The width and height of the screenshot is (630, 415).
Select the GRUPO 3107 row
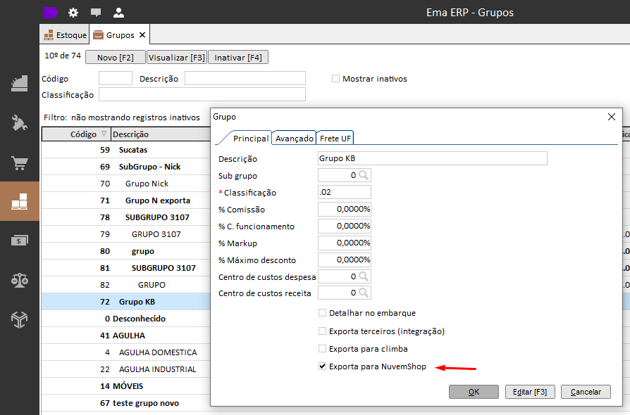tap(126, 234)
